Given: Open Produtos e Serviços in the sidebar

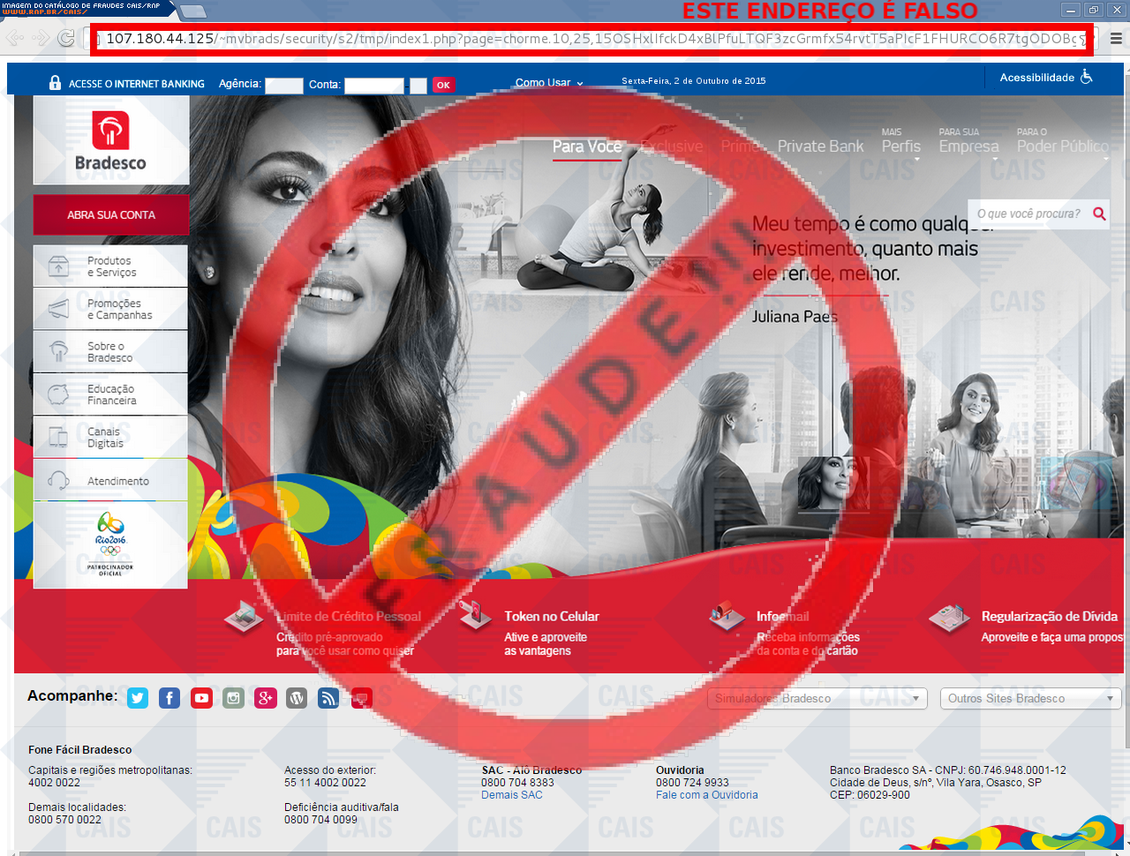Looking at the screenshot, I should click(110, 267).
